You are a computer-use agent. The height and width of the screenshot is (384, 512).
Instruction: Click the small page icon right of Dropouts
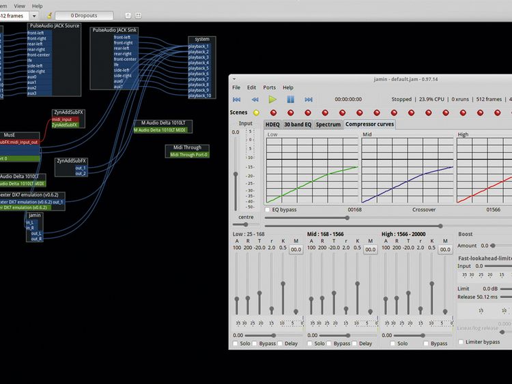pos(128,15)
